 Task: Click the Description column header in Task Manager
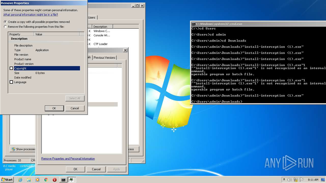[x=102, y=27]
